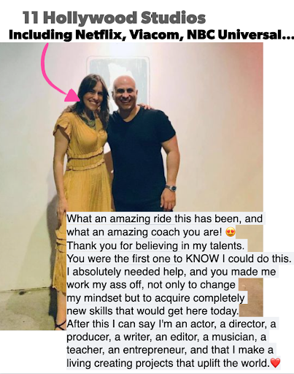294x374 pixels.
Task: Click the line "Thank you for believing in my talents."
Action: pos(155,245)
